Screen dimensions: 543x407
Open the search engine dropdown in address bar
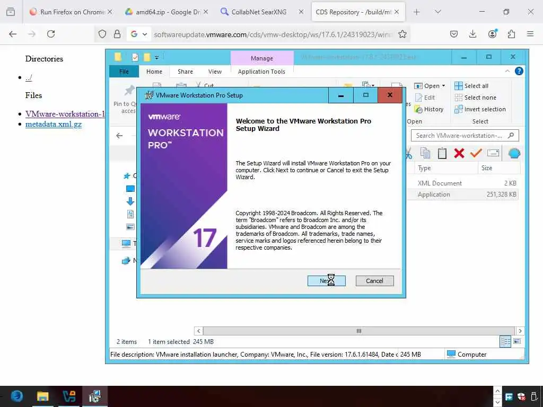(x=138, y=34)
